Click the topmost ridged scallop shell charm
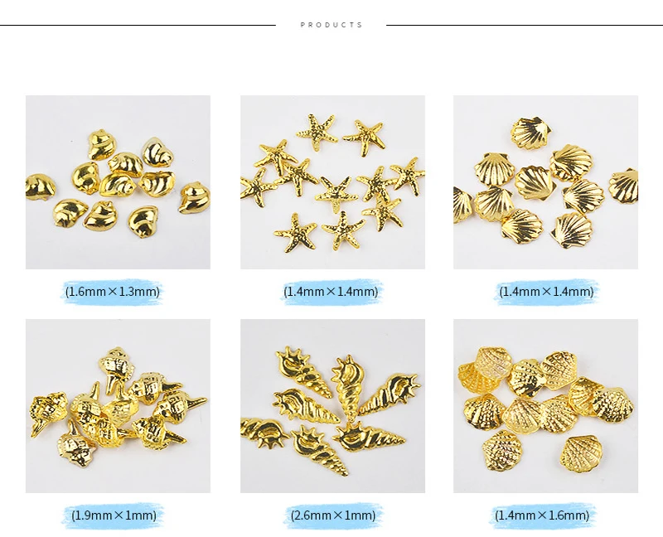The width and height of the screenshot is (663, 537). 530,133
